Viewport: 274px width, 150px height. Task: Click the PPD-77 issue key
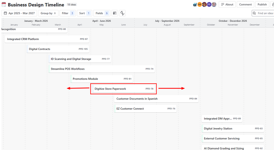pos(106,59)
